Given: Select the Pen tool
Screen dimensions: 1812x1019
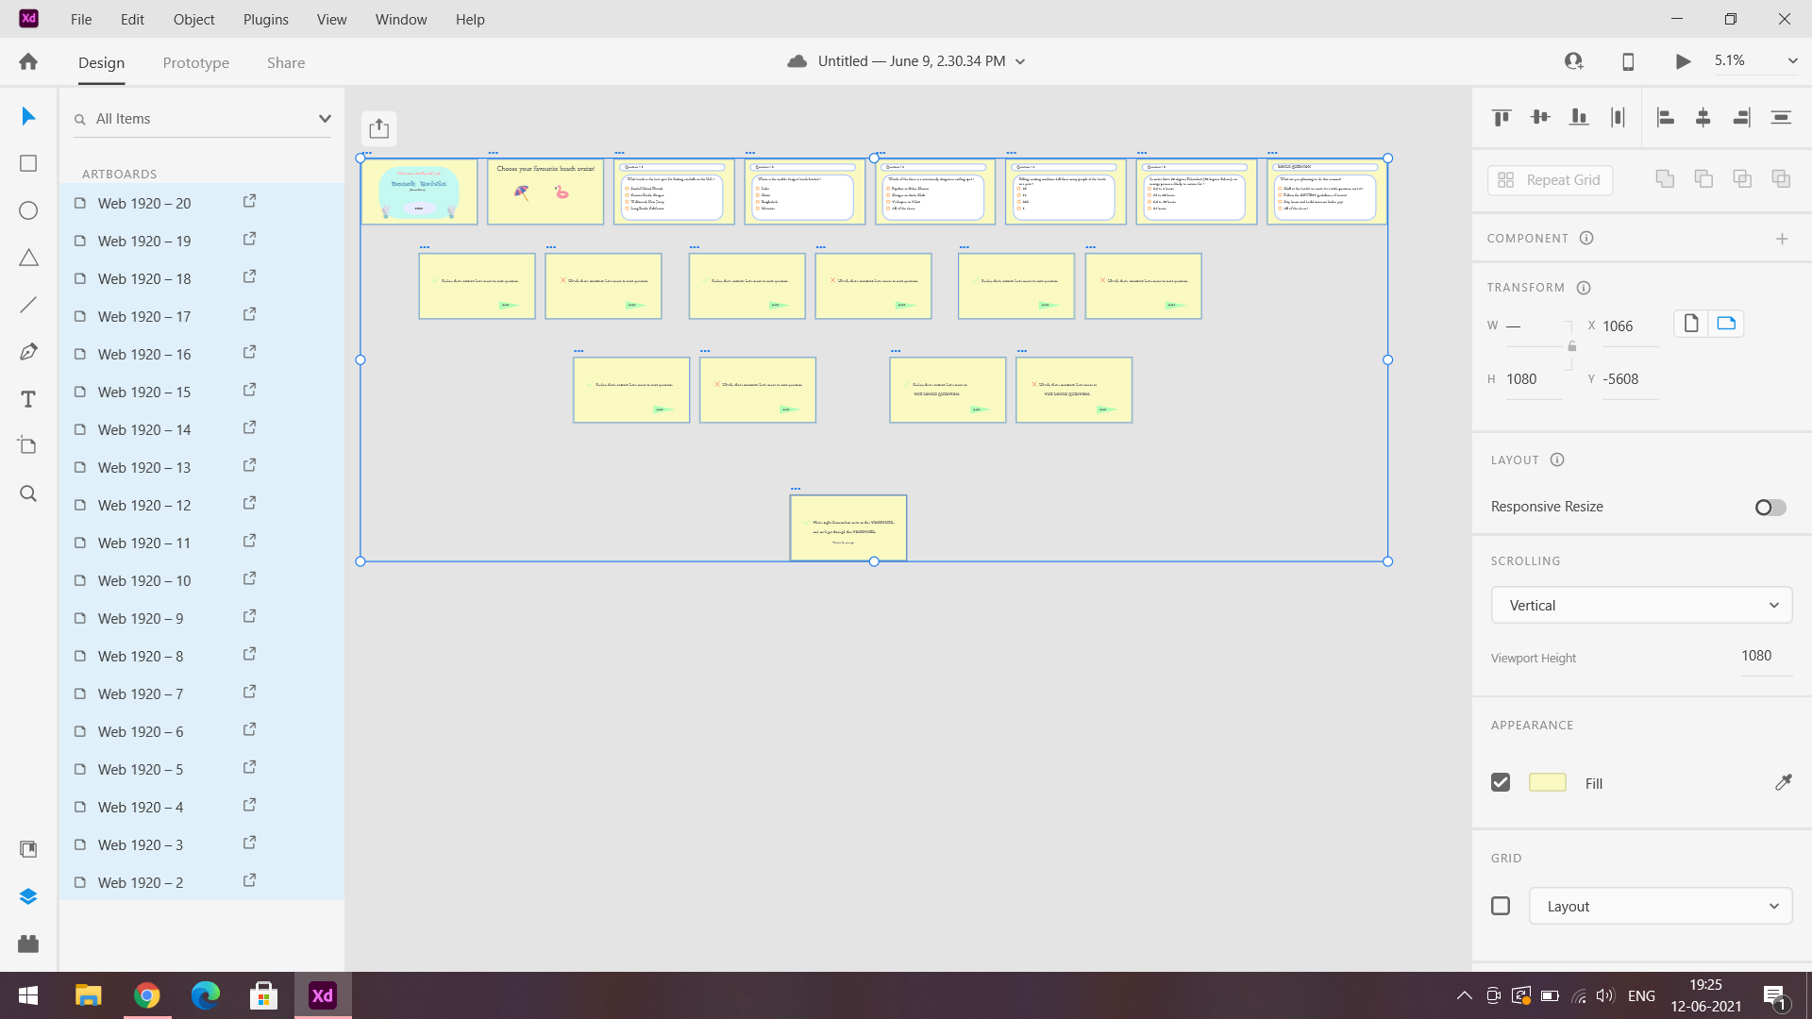Looking at the screenshot, I should 28,352.
